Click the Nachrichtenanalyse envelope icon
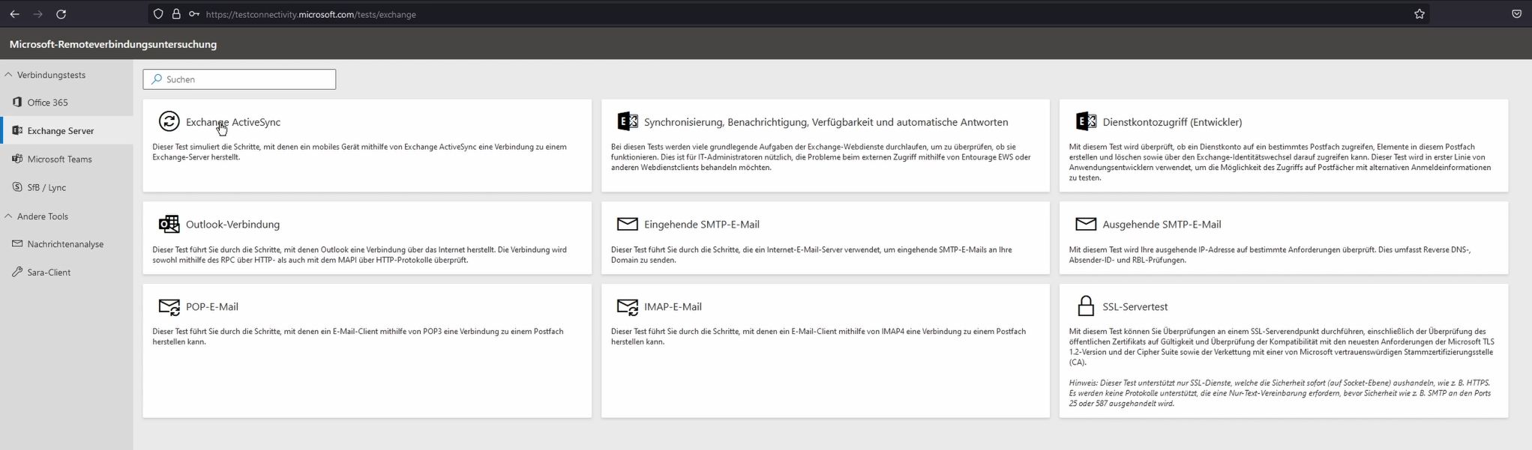Viewport: 1532px width, 450px height. tap(17, 243)
